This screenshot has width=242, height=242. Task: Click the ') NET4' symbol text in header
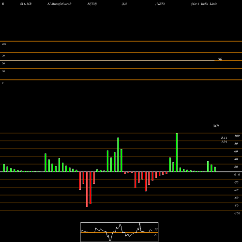[160, 4]
